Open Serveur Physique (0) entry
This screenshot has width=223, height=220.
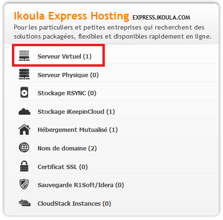tap(68, 75)
